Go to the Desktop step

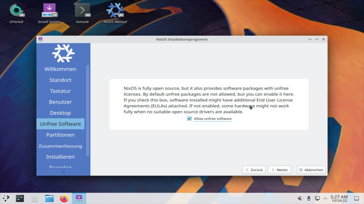60,113
